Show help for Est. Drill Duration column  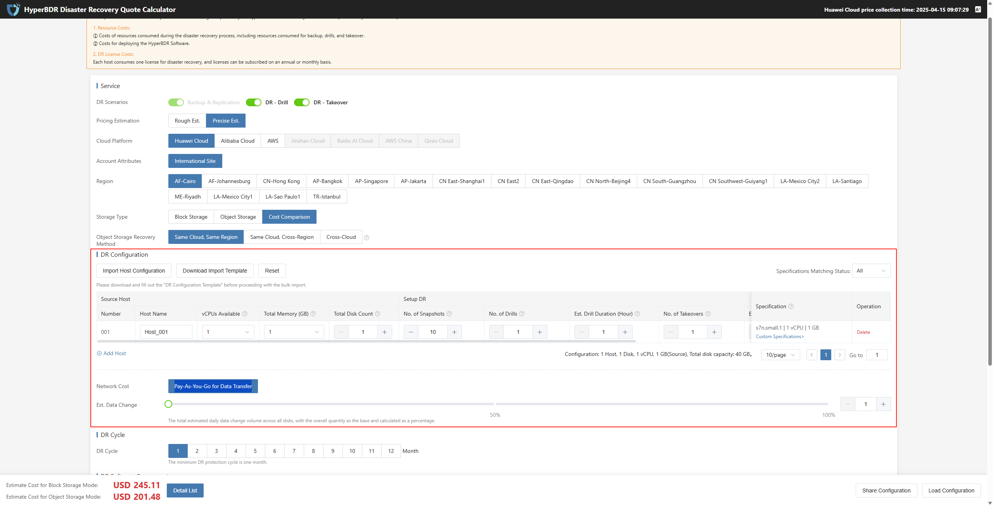coord(637,314)
